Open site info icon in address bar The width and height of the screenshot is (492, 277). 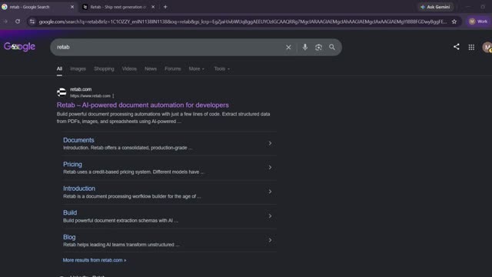click(32, 22)
